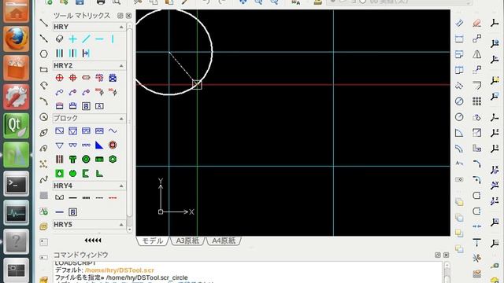This screenshot has height=283, width=504.
Task: Insert the brown vertical bars block
Action: pos(60,159)
